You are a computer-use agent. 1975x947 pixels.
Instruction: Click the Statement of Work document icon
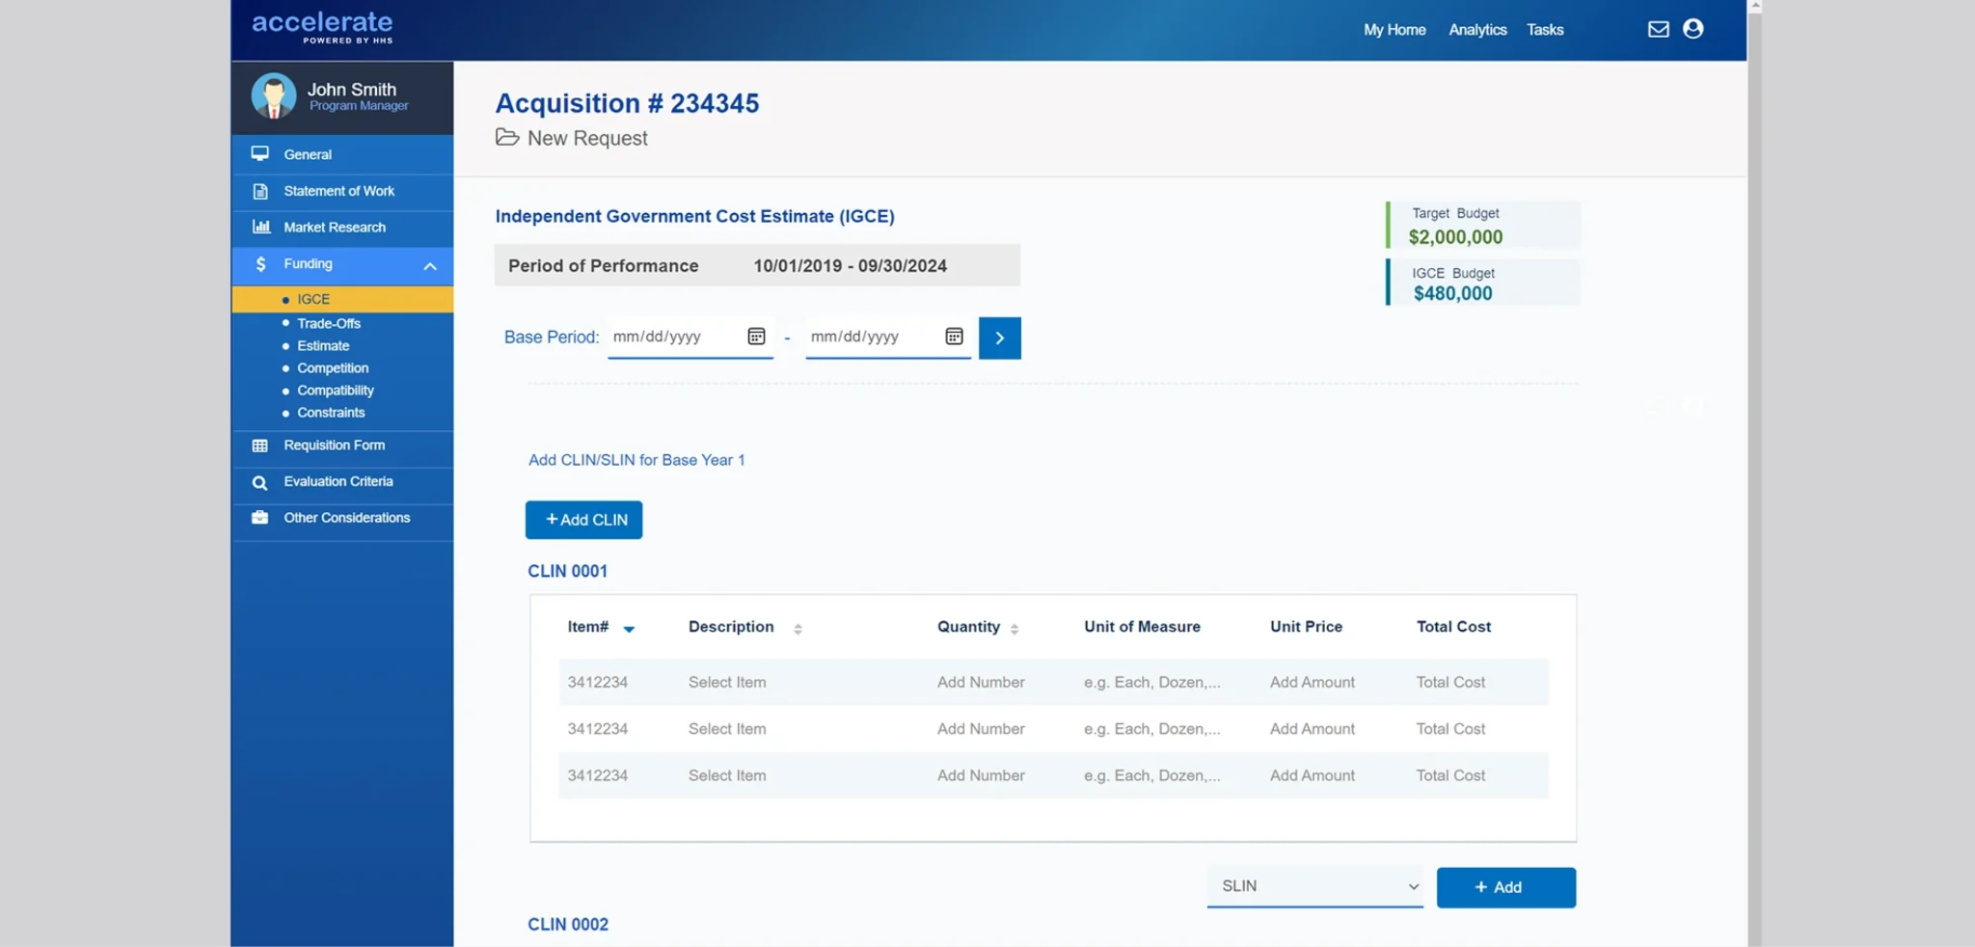tap(259, 191)
